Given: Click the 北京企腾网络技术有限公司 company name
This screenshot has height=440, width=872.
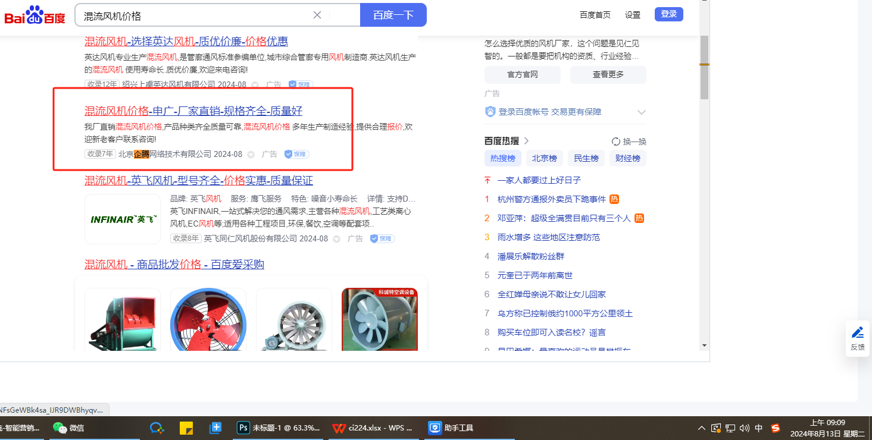Looking at the screenshot, I should point(165,154).
